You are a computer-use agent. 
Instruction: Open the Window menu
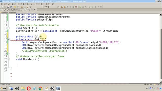click(48, 4)
